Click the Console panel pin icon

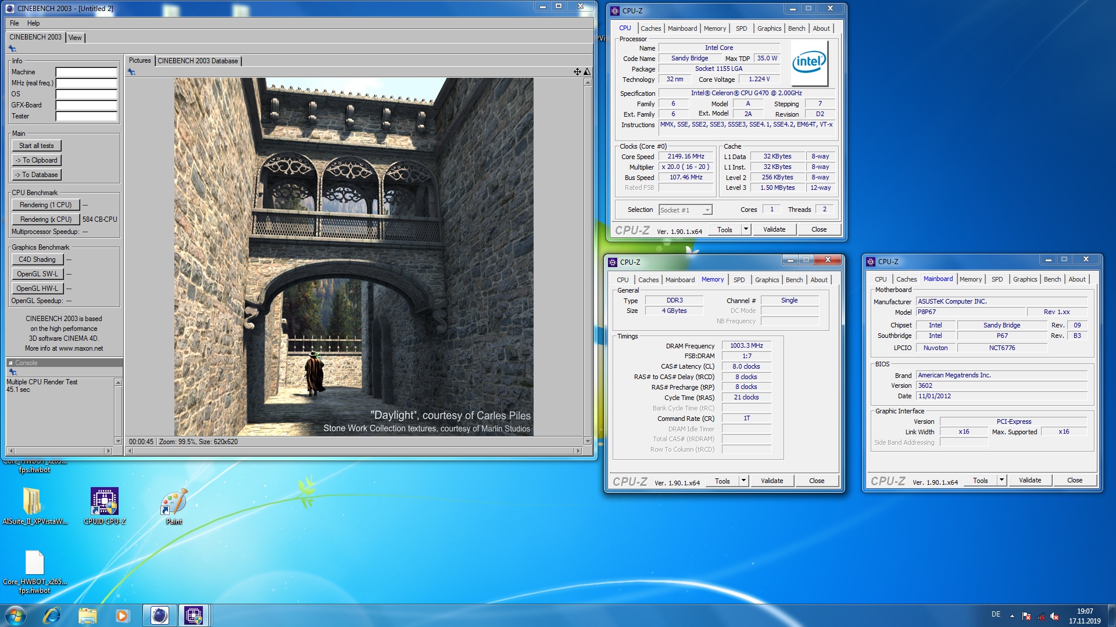(13, 372)
